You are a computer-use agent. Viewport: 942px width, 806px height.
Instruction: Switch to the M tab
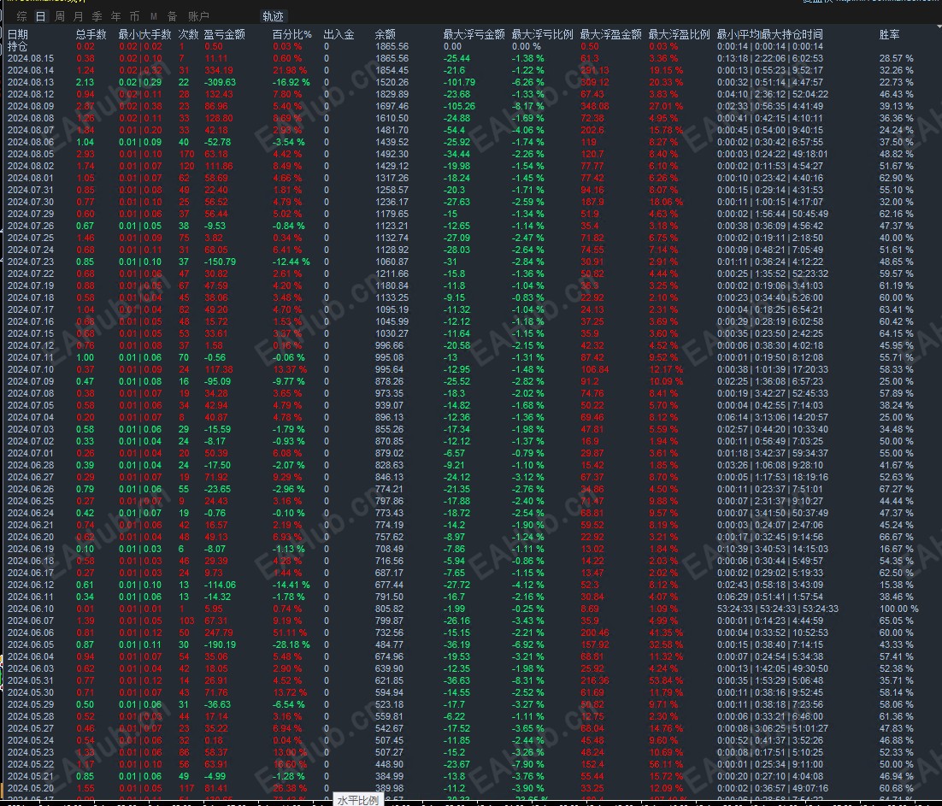tap(154, 16)
